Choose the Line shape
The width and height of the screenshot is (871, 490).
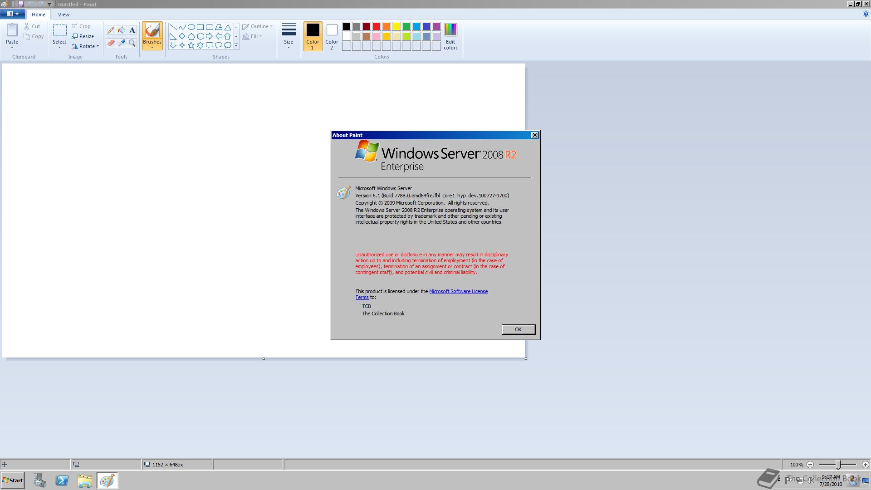click(173, 27)
